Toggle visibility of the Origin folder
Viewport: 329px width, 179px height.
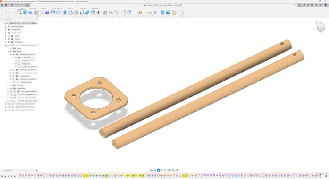coord(9,36)
